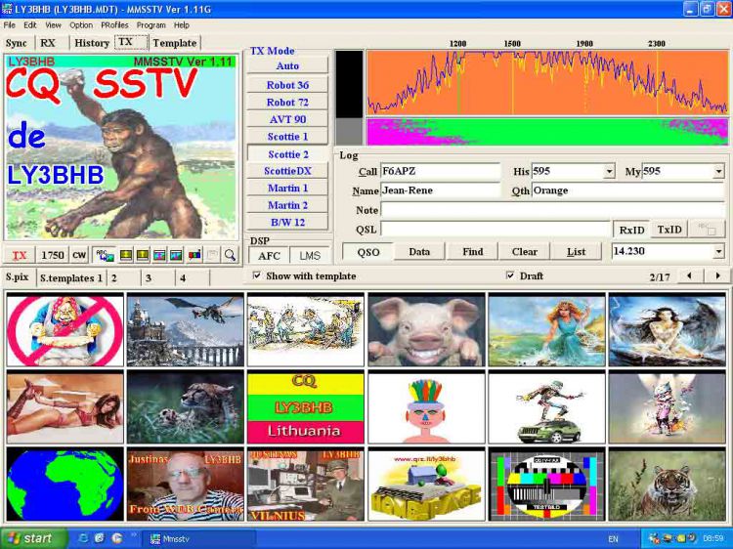Viewport: 733px width, 549px height.
Task: Click the CQ SSTV transmit preview image
Action: click(121, 148)
